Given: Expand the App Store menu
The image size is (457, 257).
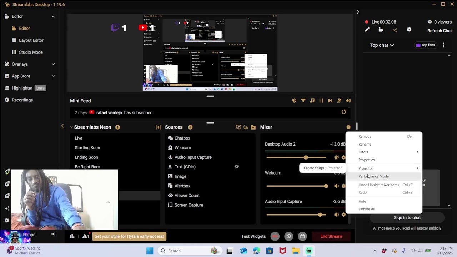Looking at the screenshot, I should (x=53, y=76).
